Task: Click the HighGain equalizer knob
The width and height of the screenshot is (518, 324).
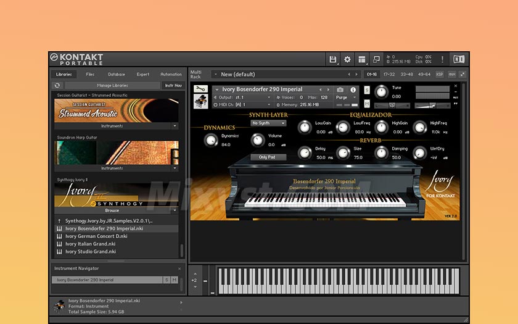Action: point(381,127)
